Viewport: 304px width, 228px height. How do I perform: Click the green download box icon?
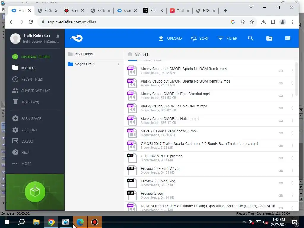click(35, 192)
